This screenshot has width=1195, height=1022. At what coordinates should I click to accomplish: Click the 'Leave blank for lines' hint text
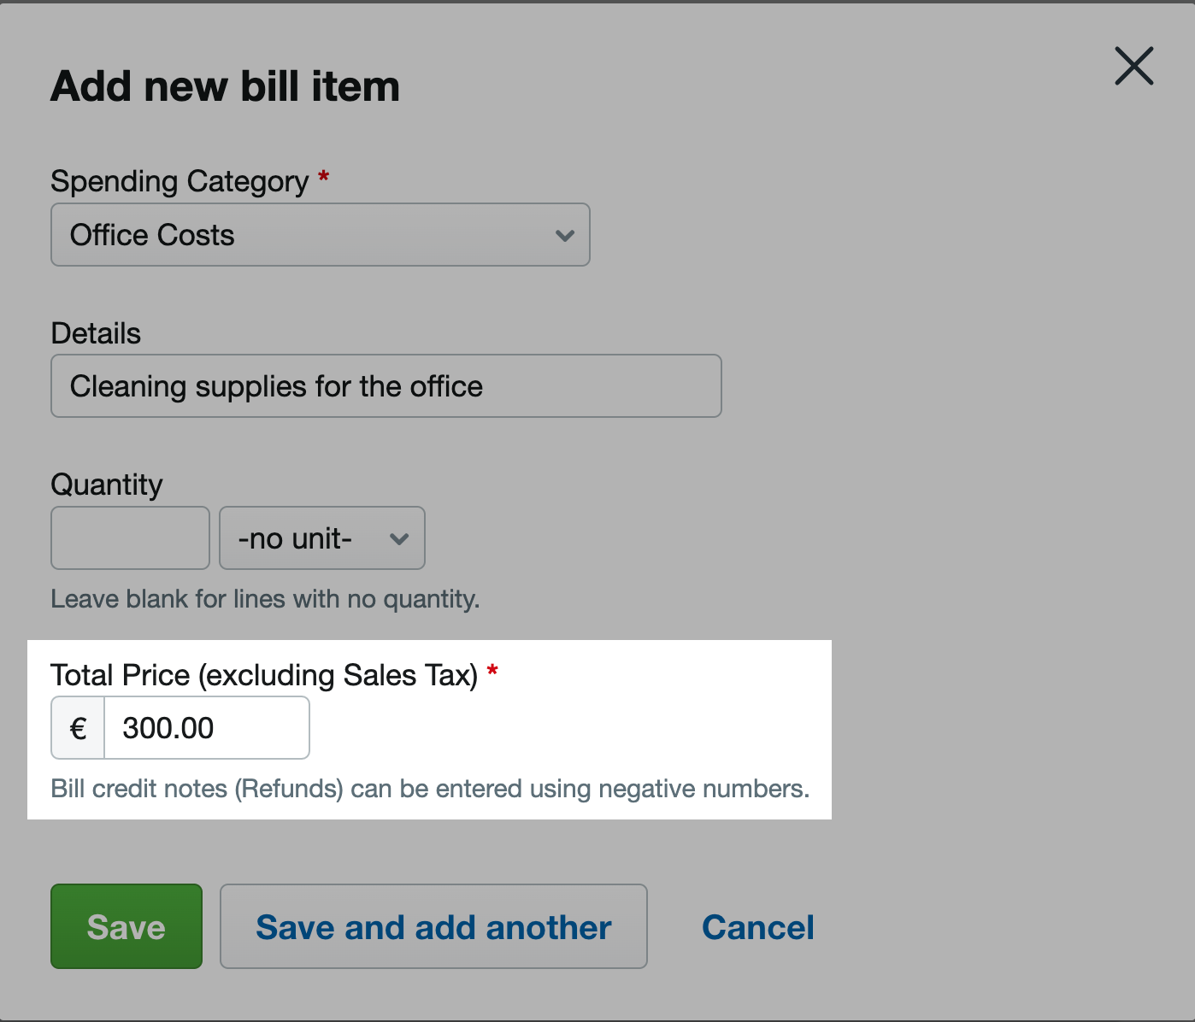click(265, 599)
